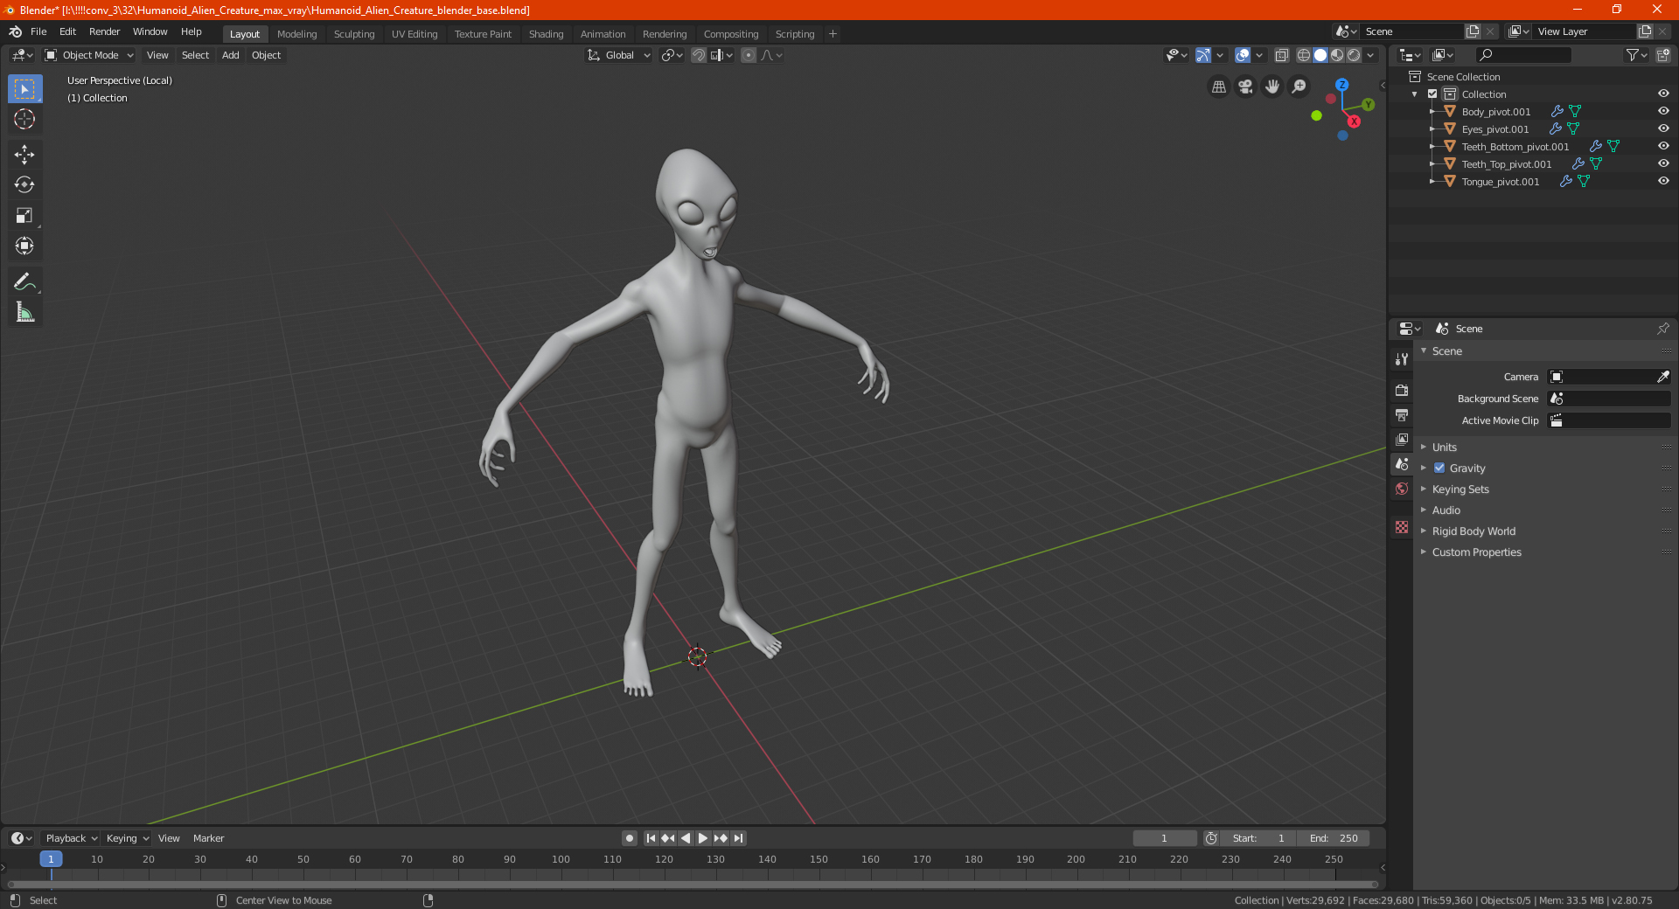Switch perspective/orthographic grid icon
The image size is (1679, 909).
[1218, 87]
